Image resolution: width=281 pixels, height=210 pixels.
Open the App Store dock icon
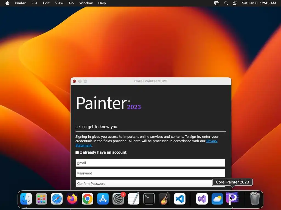[x=103, y=199]
